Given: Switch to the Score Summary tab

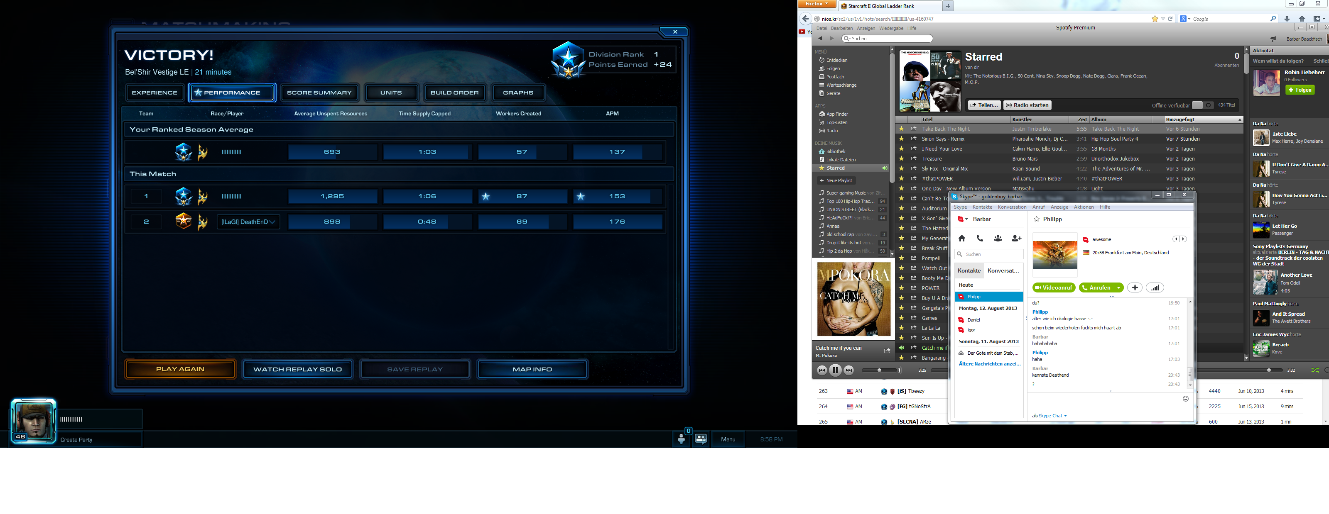Looking at the screenshot, I should coord(319,93).
